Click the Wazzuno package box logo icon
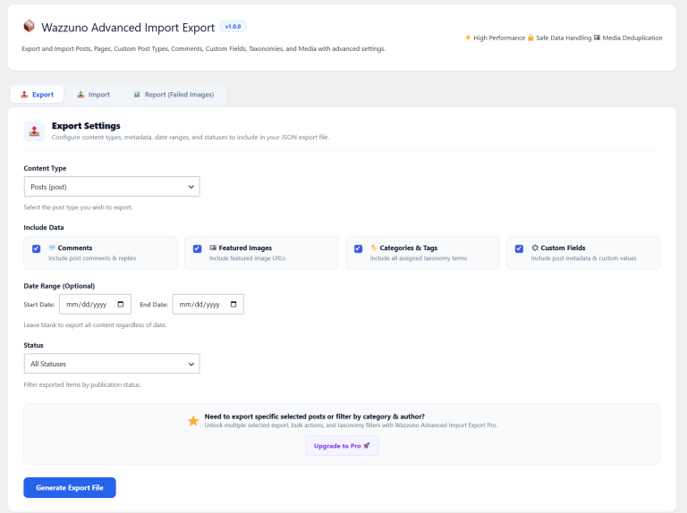The image size is (687, 513). (x=29, y=26)
